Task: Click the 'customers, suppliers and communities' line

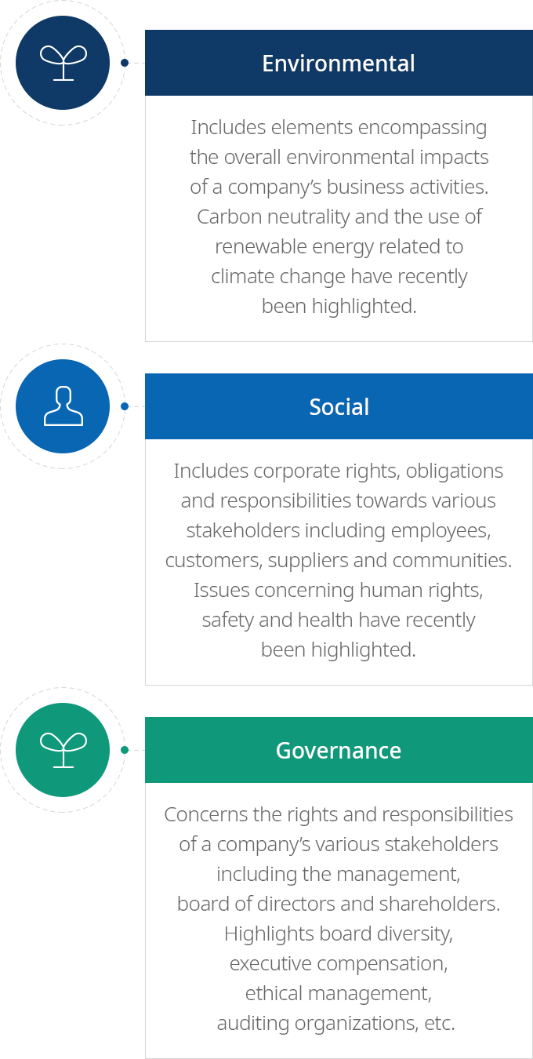Action: [339, 560]
